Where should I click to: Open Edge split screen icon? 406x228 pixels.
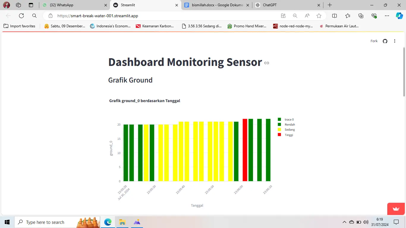tap(334, 16)
